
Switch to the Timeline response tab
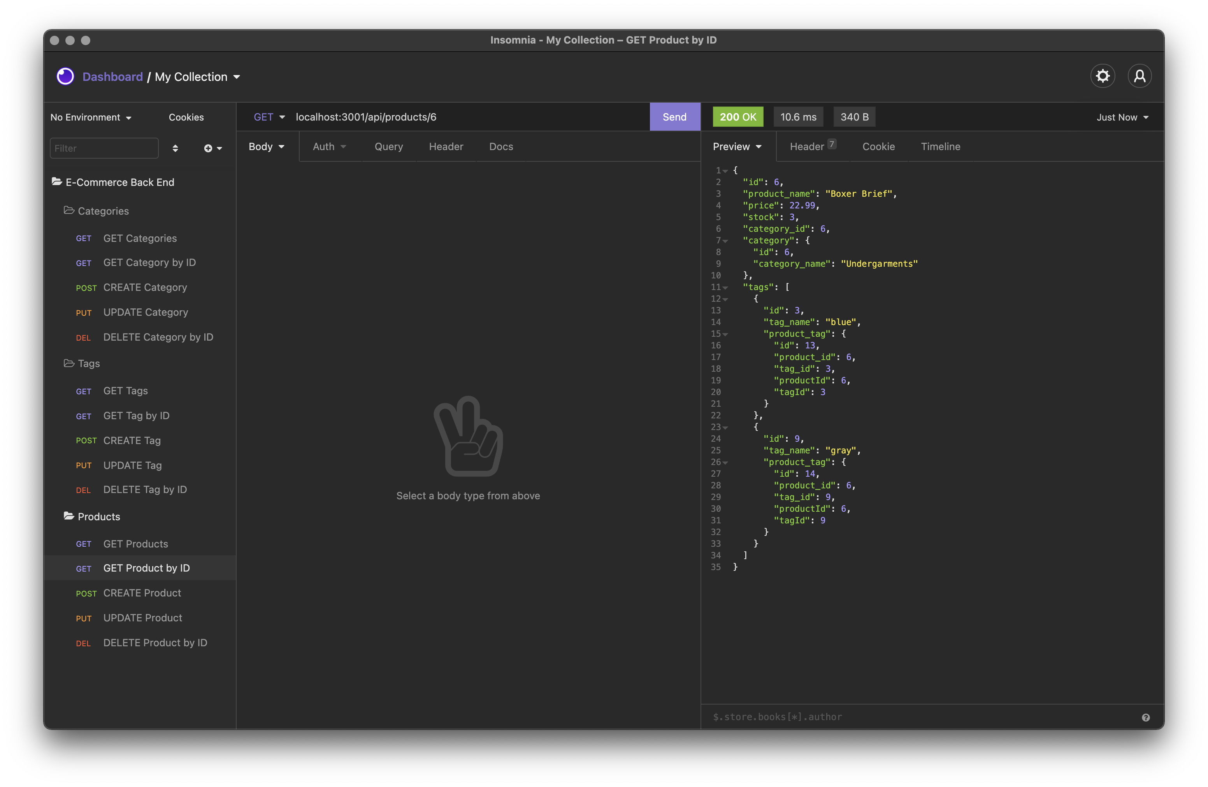coord(940,147)
